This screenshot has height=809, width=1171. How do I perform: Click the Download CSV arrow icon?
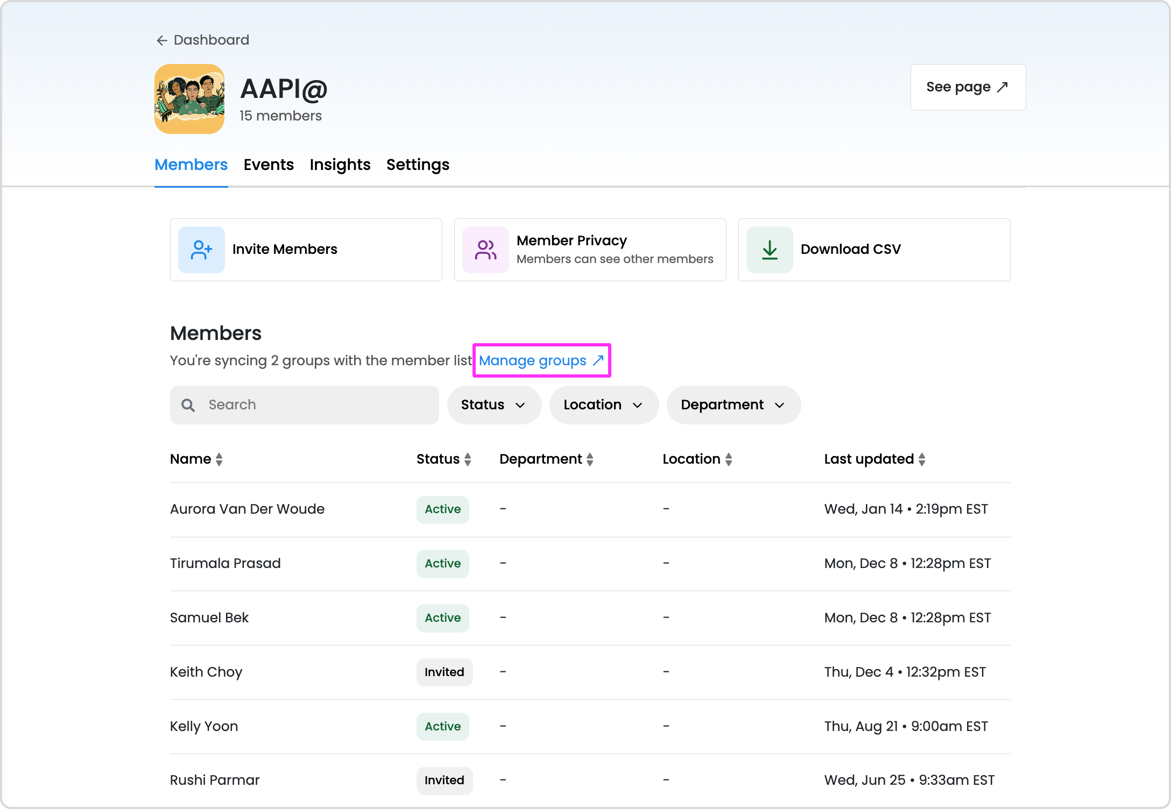(770, 250)
